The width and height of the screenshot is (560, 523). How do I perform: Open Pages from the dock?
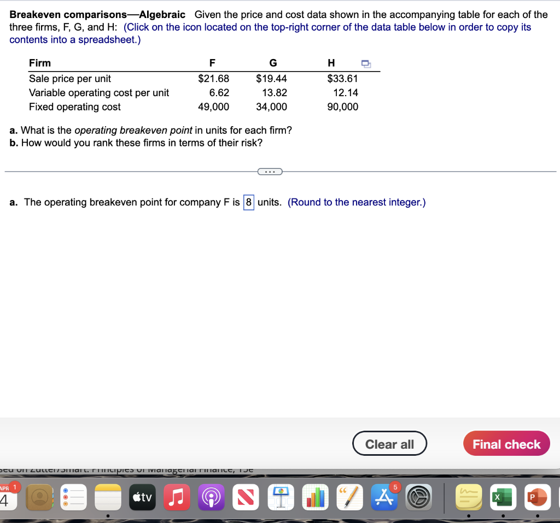(x=349, y=497)
